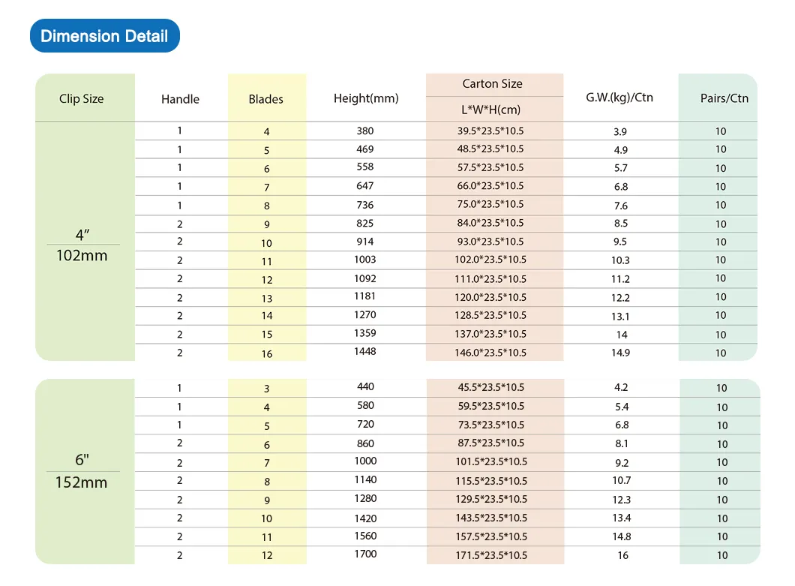Select the height value 380 cell
This screenshot has width=795, height=586.
(x=365, y=131)
